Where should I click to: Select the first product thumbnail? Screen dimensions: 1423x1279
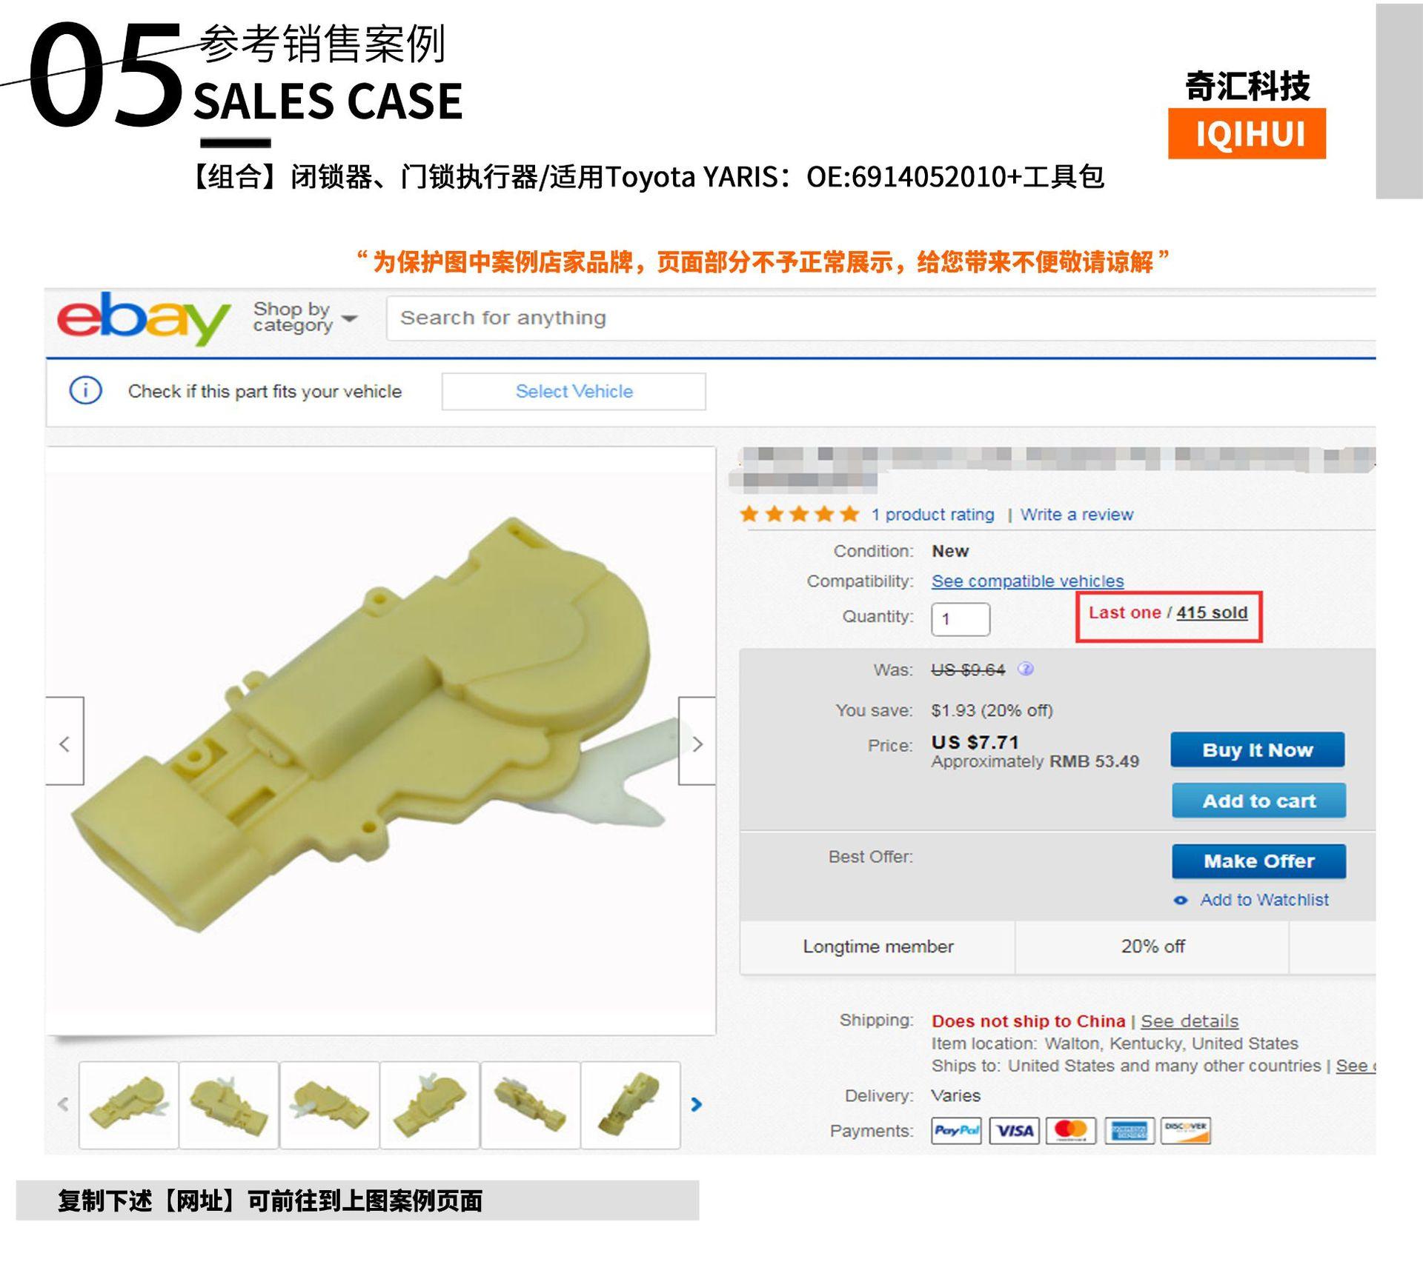129,1104
